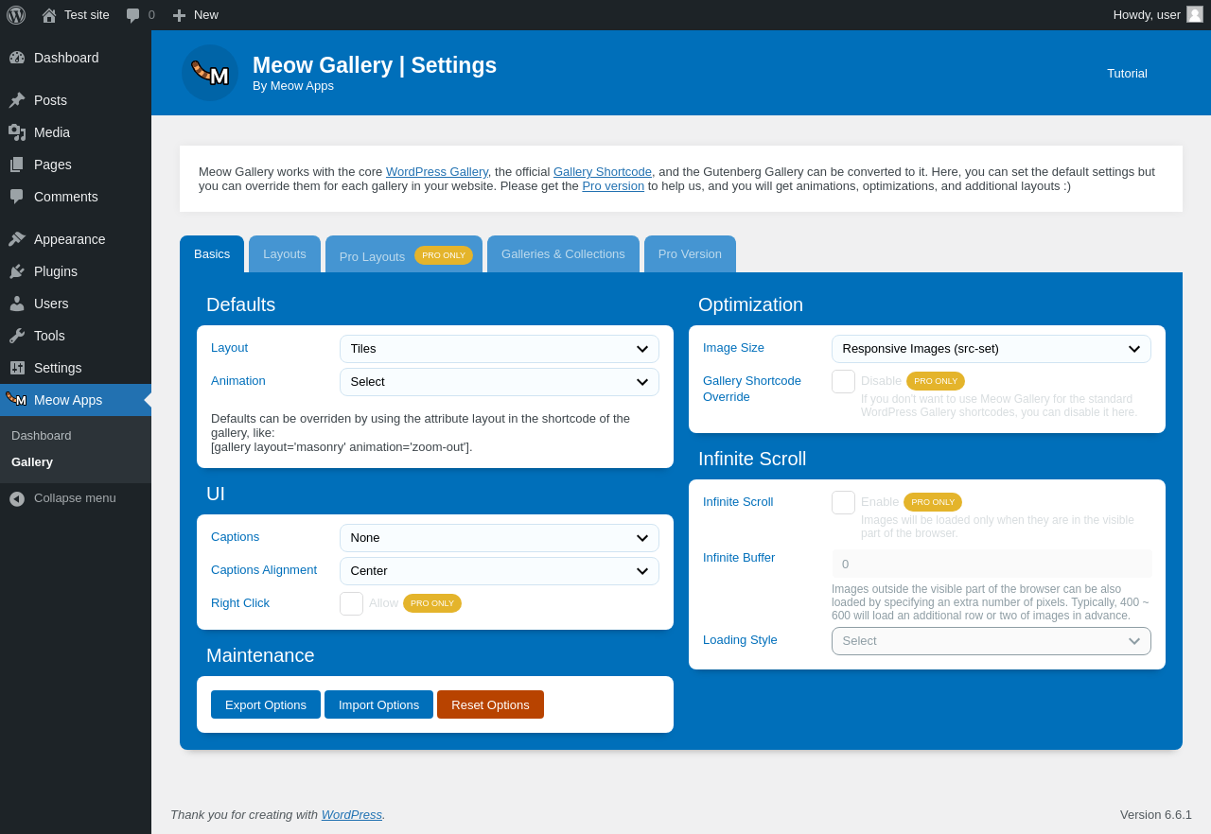Switch to the Pro Layouts tab

[x=404, y=254]
